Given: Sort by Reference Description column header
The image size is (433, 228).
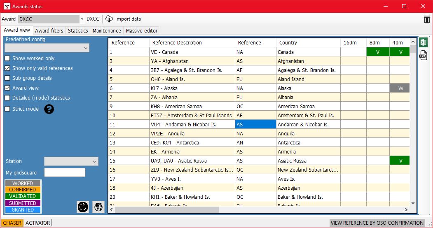Looking at the screenshot, I should point(192,43).
